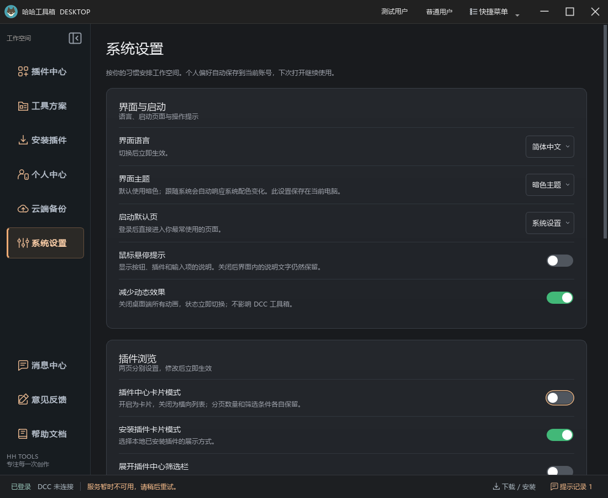Select 系统设置 sidebar item

coord(45,243)
